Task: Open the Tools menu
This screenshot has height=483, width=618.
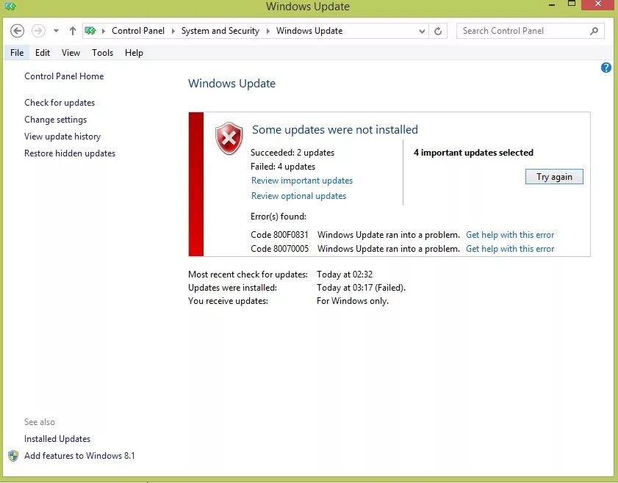Action: click(102, 52)
